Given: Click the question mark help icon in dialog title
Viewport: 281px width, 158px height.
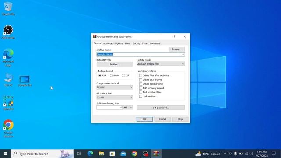Looking at the screenshot, I should 174,36.
